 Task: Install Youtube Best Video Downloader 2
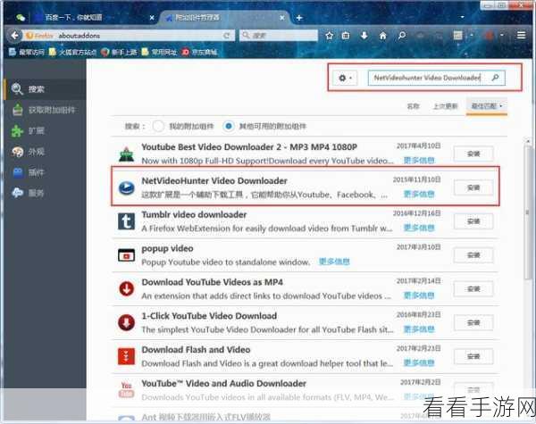473,154
